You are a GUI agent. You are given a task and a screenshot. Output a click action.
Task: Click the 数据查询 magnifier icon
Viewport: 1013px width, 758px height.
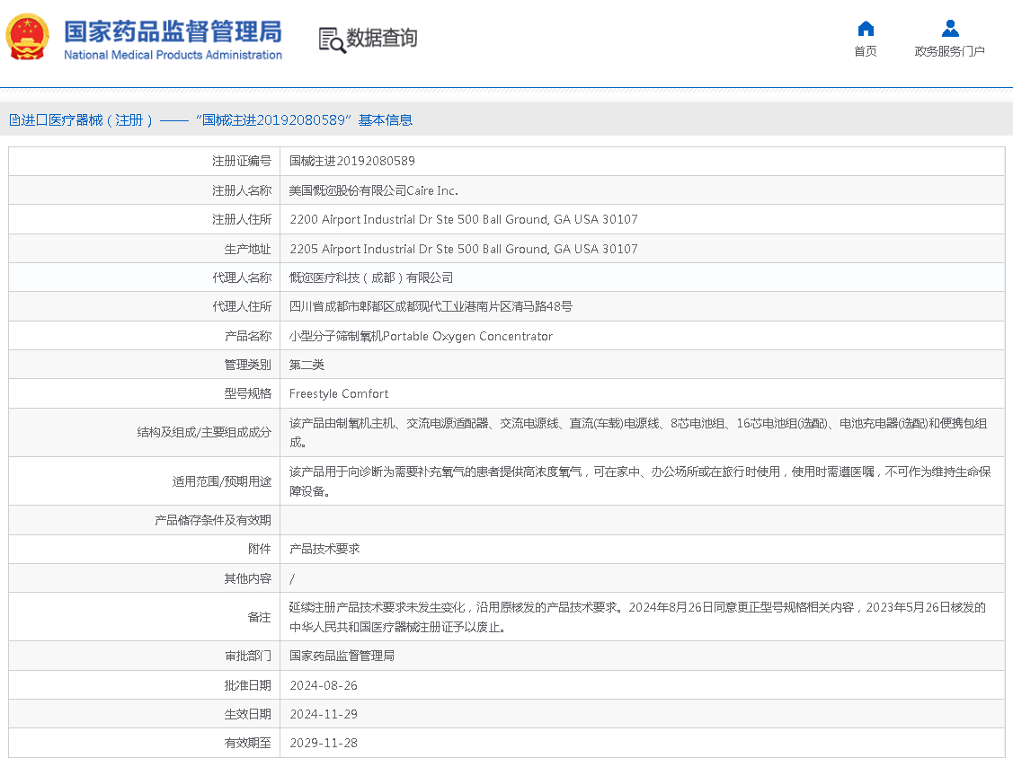(x=332, y=40)
